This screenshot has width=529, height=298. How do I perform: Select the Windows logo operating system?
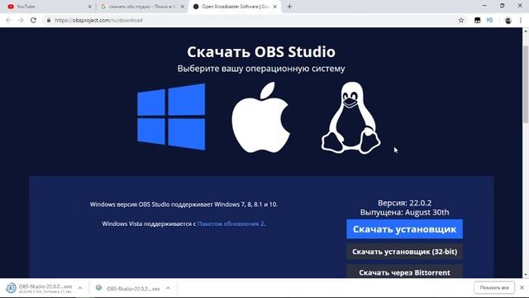click(171, 117)
